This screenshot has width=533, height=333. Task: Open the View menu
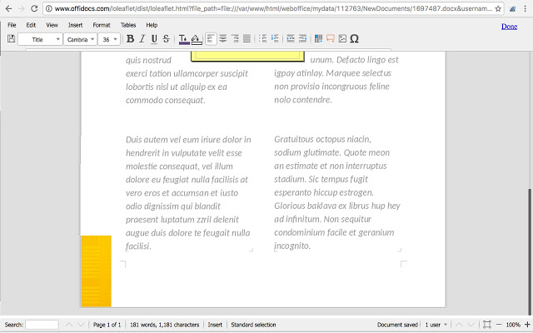[52, 25]
